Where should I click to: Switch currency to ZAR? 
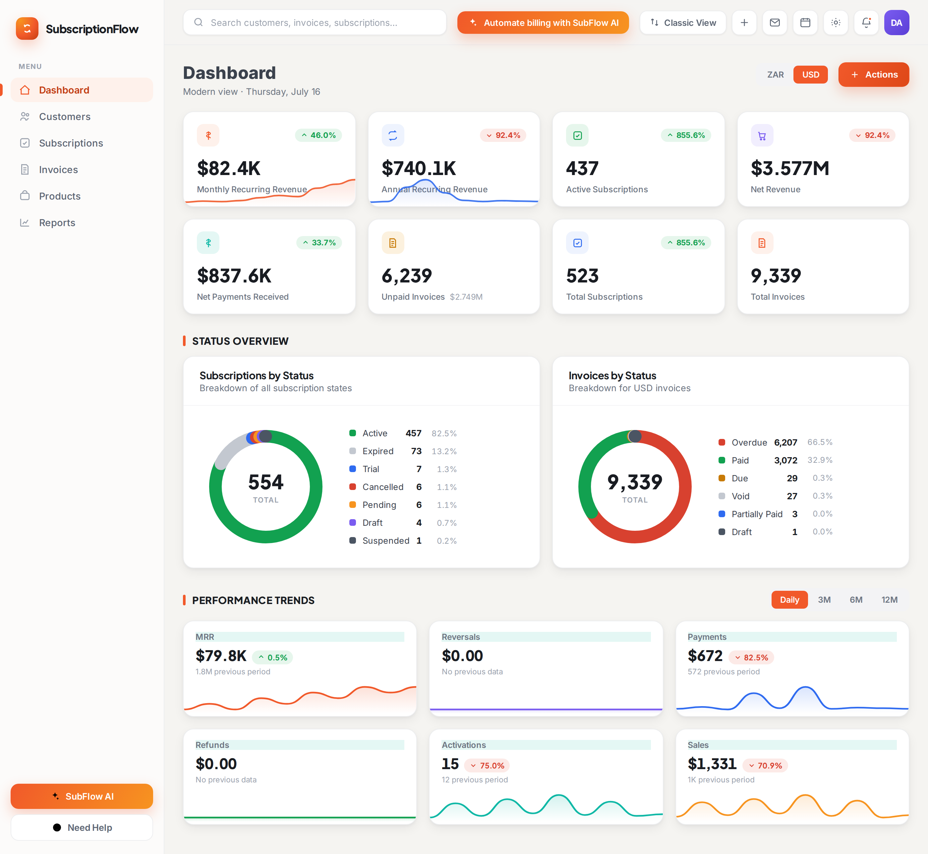[776, 74]
